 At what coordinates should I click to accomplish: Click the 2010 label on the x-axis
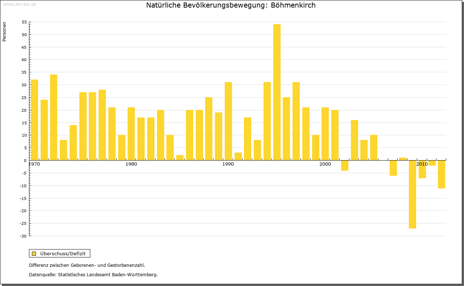click(x=422, y=164)
